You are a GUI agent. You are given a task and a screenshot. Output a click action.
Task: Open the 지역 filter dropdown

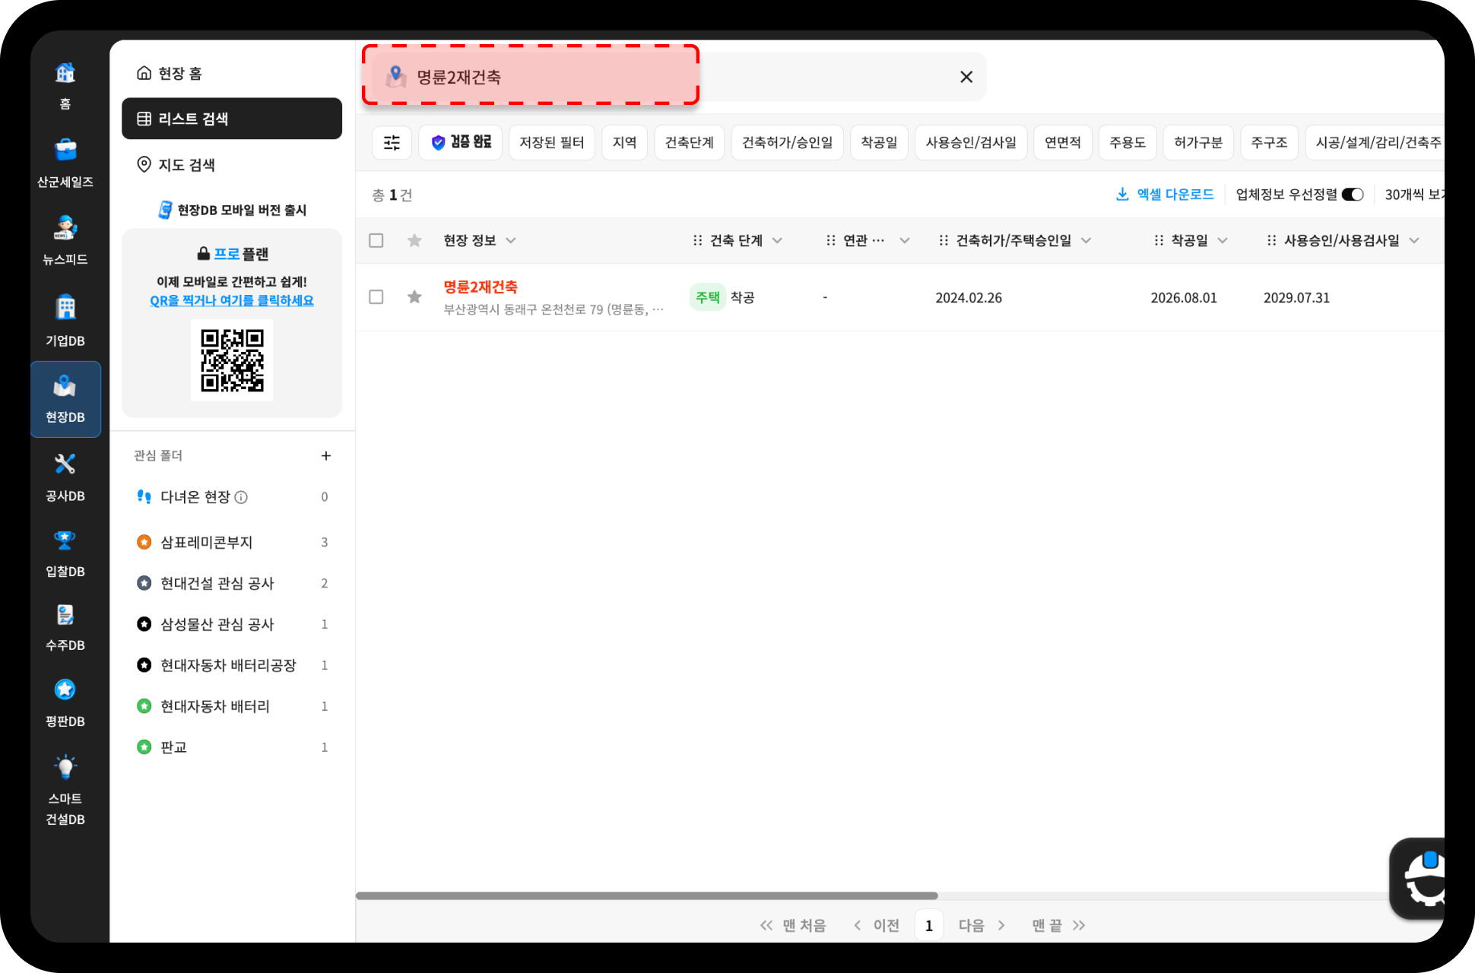click(x=624, y=142)
